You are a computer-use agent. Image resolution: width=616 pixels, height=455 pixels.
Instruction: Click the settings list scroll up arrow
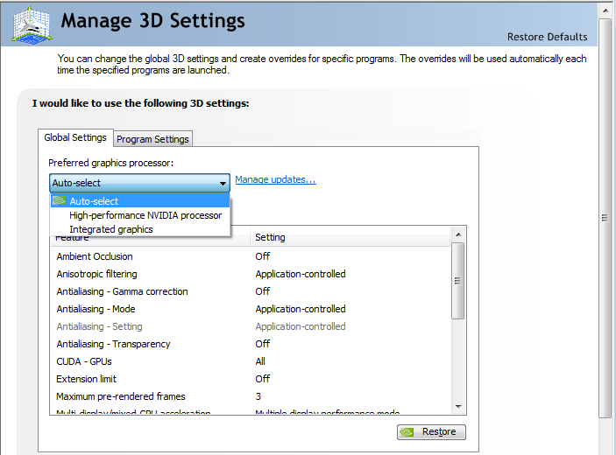[x=458, y=234]
